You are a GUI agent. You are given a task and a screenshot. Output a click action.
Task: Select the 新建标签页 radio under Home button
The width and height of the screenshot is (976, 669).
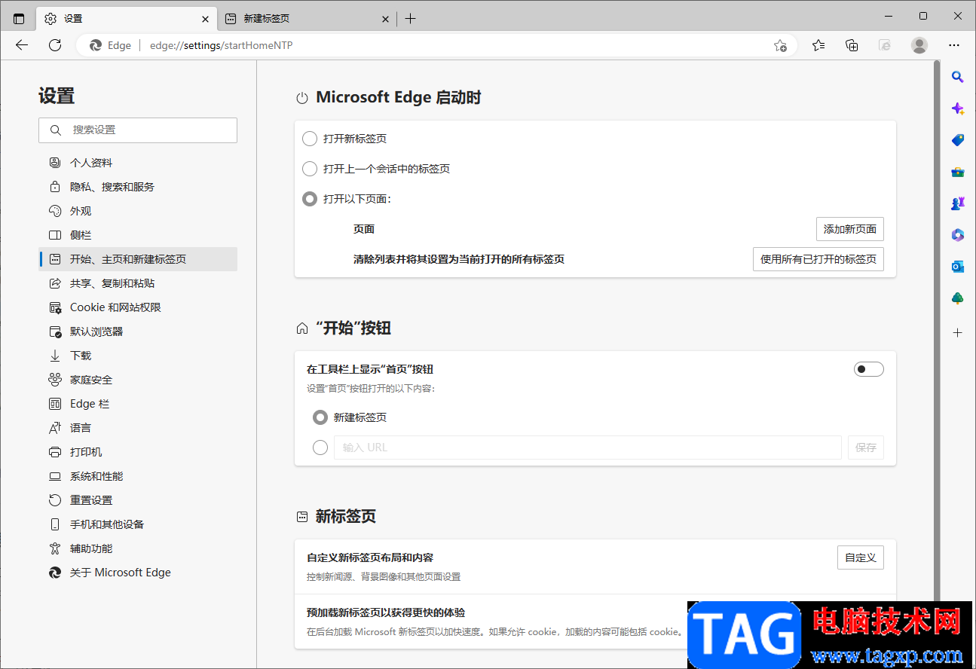pyautogui.click(x=320, y=417)
